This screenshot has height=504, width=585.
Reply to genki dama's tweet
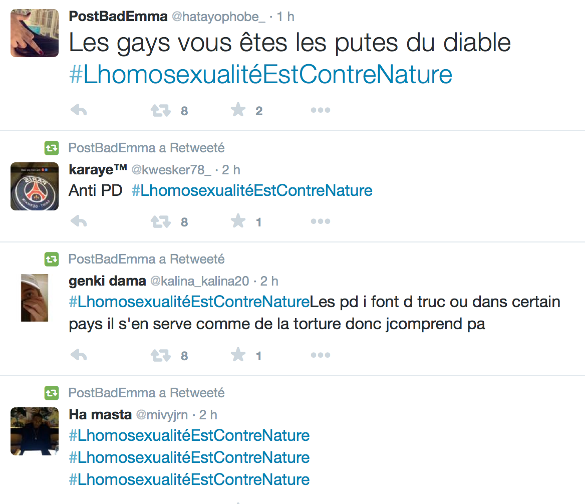click(x=79, y=356)
